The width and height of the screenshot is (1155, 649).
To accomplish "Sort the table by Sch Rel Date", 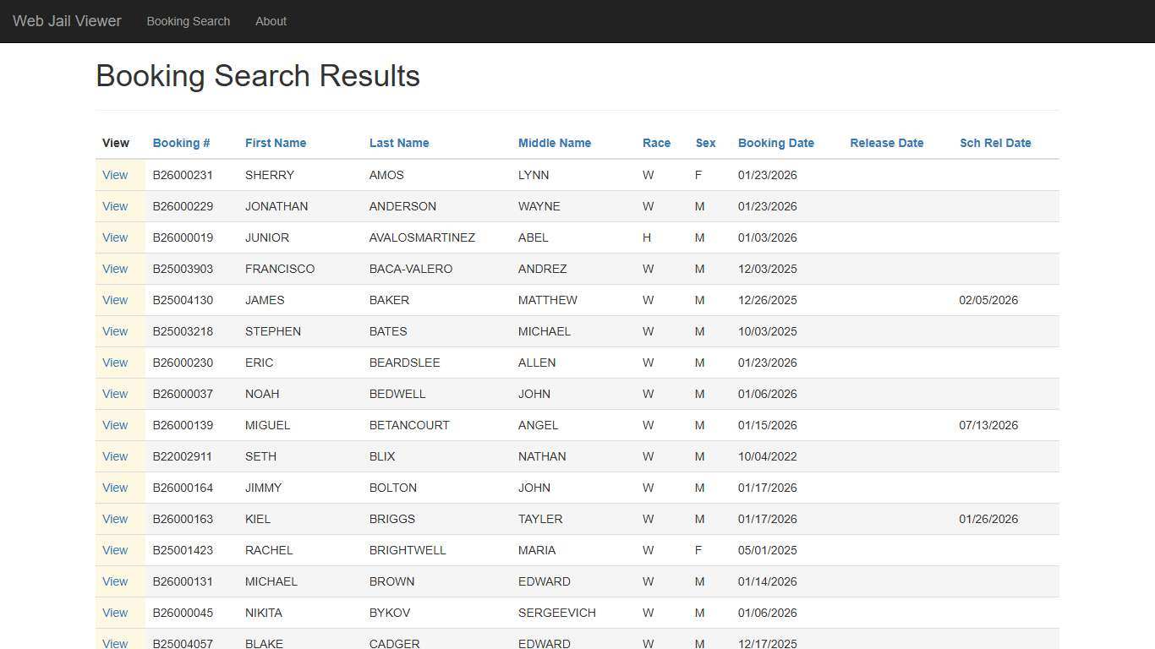I will [x=995, y=143].
